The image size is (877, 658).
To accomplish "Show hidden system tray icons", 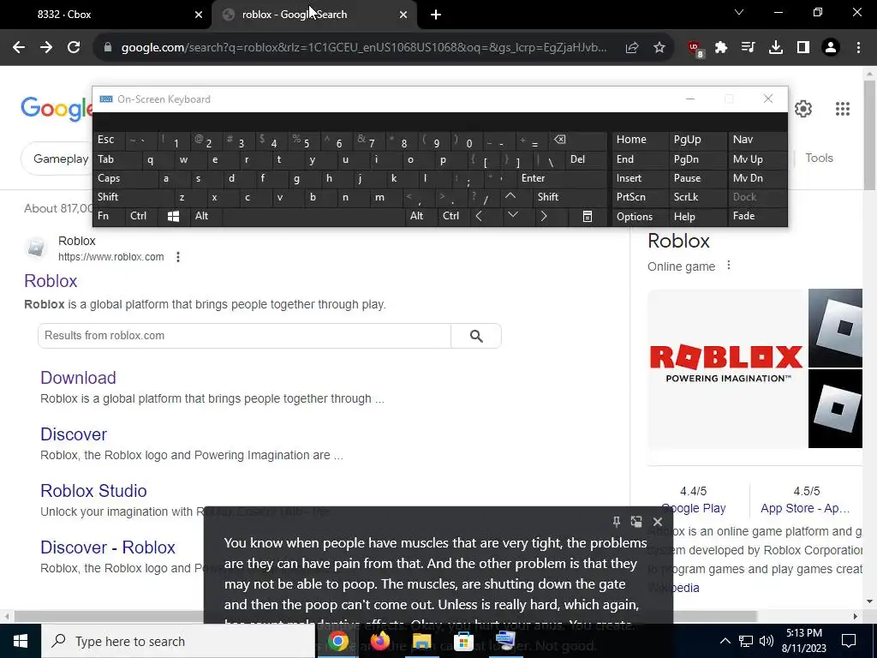I will pyautogui.click(x=725, y=641).
